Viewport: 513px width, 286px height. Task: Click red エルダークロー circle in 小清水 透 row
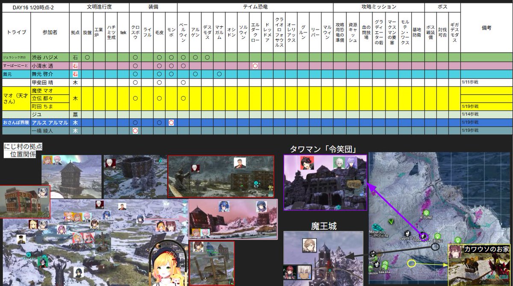click(255, 66)
